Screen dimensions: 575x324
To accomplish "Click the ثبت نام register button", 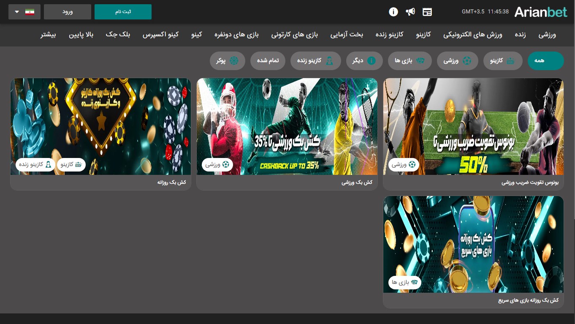I will click(x=123, y=12).
